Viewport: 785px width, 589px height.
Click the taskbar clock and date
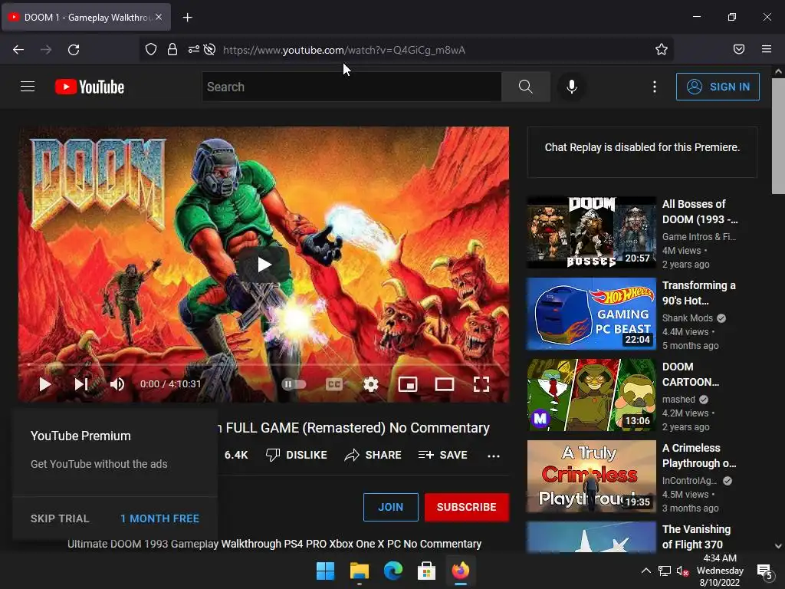click(x=720, y=571)
